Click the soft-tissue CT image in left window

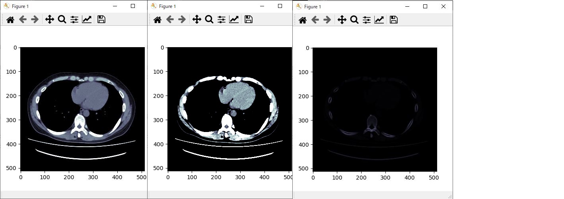(x=82, y=109)
